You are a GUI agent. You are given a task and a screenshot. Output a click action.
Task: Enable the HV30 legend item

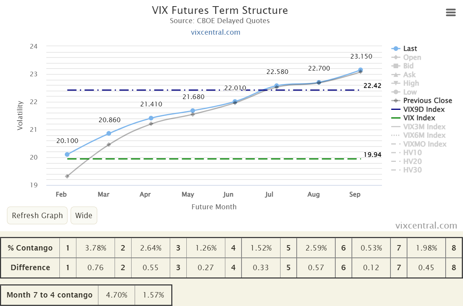click(x=407, y=170)
